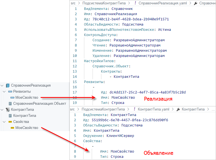
Task: Click the Справочник value on line 1
Action: click(122, 9)
